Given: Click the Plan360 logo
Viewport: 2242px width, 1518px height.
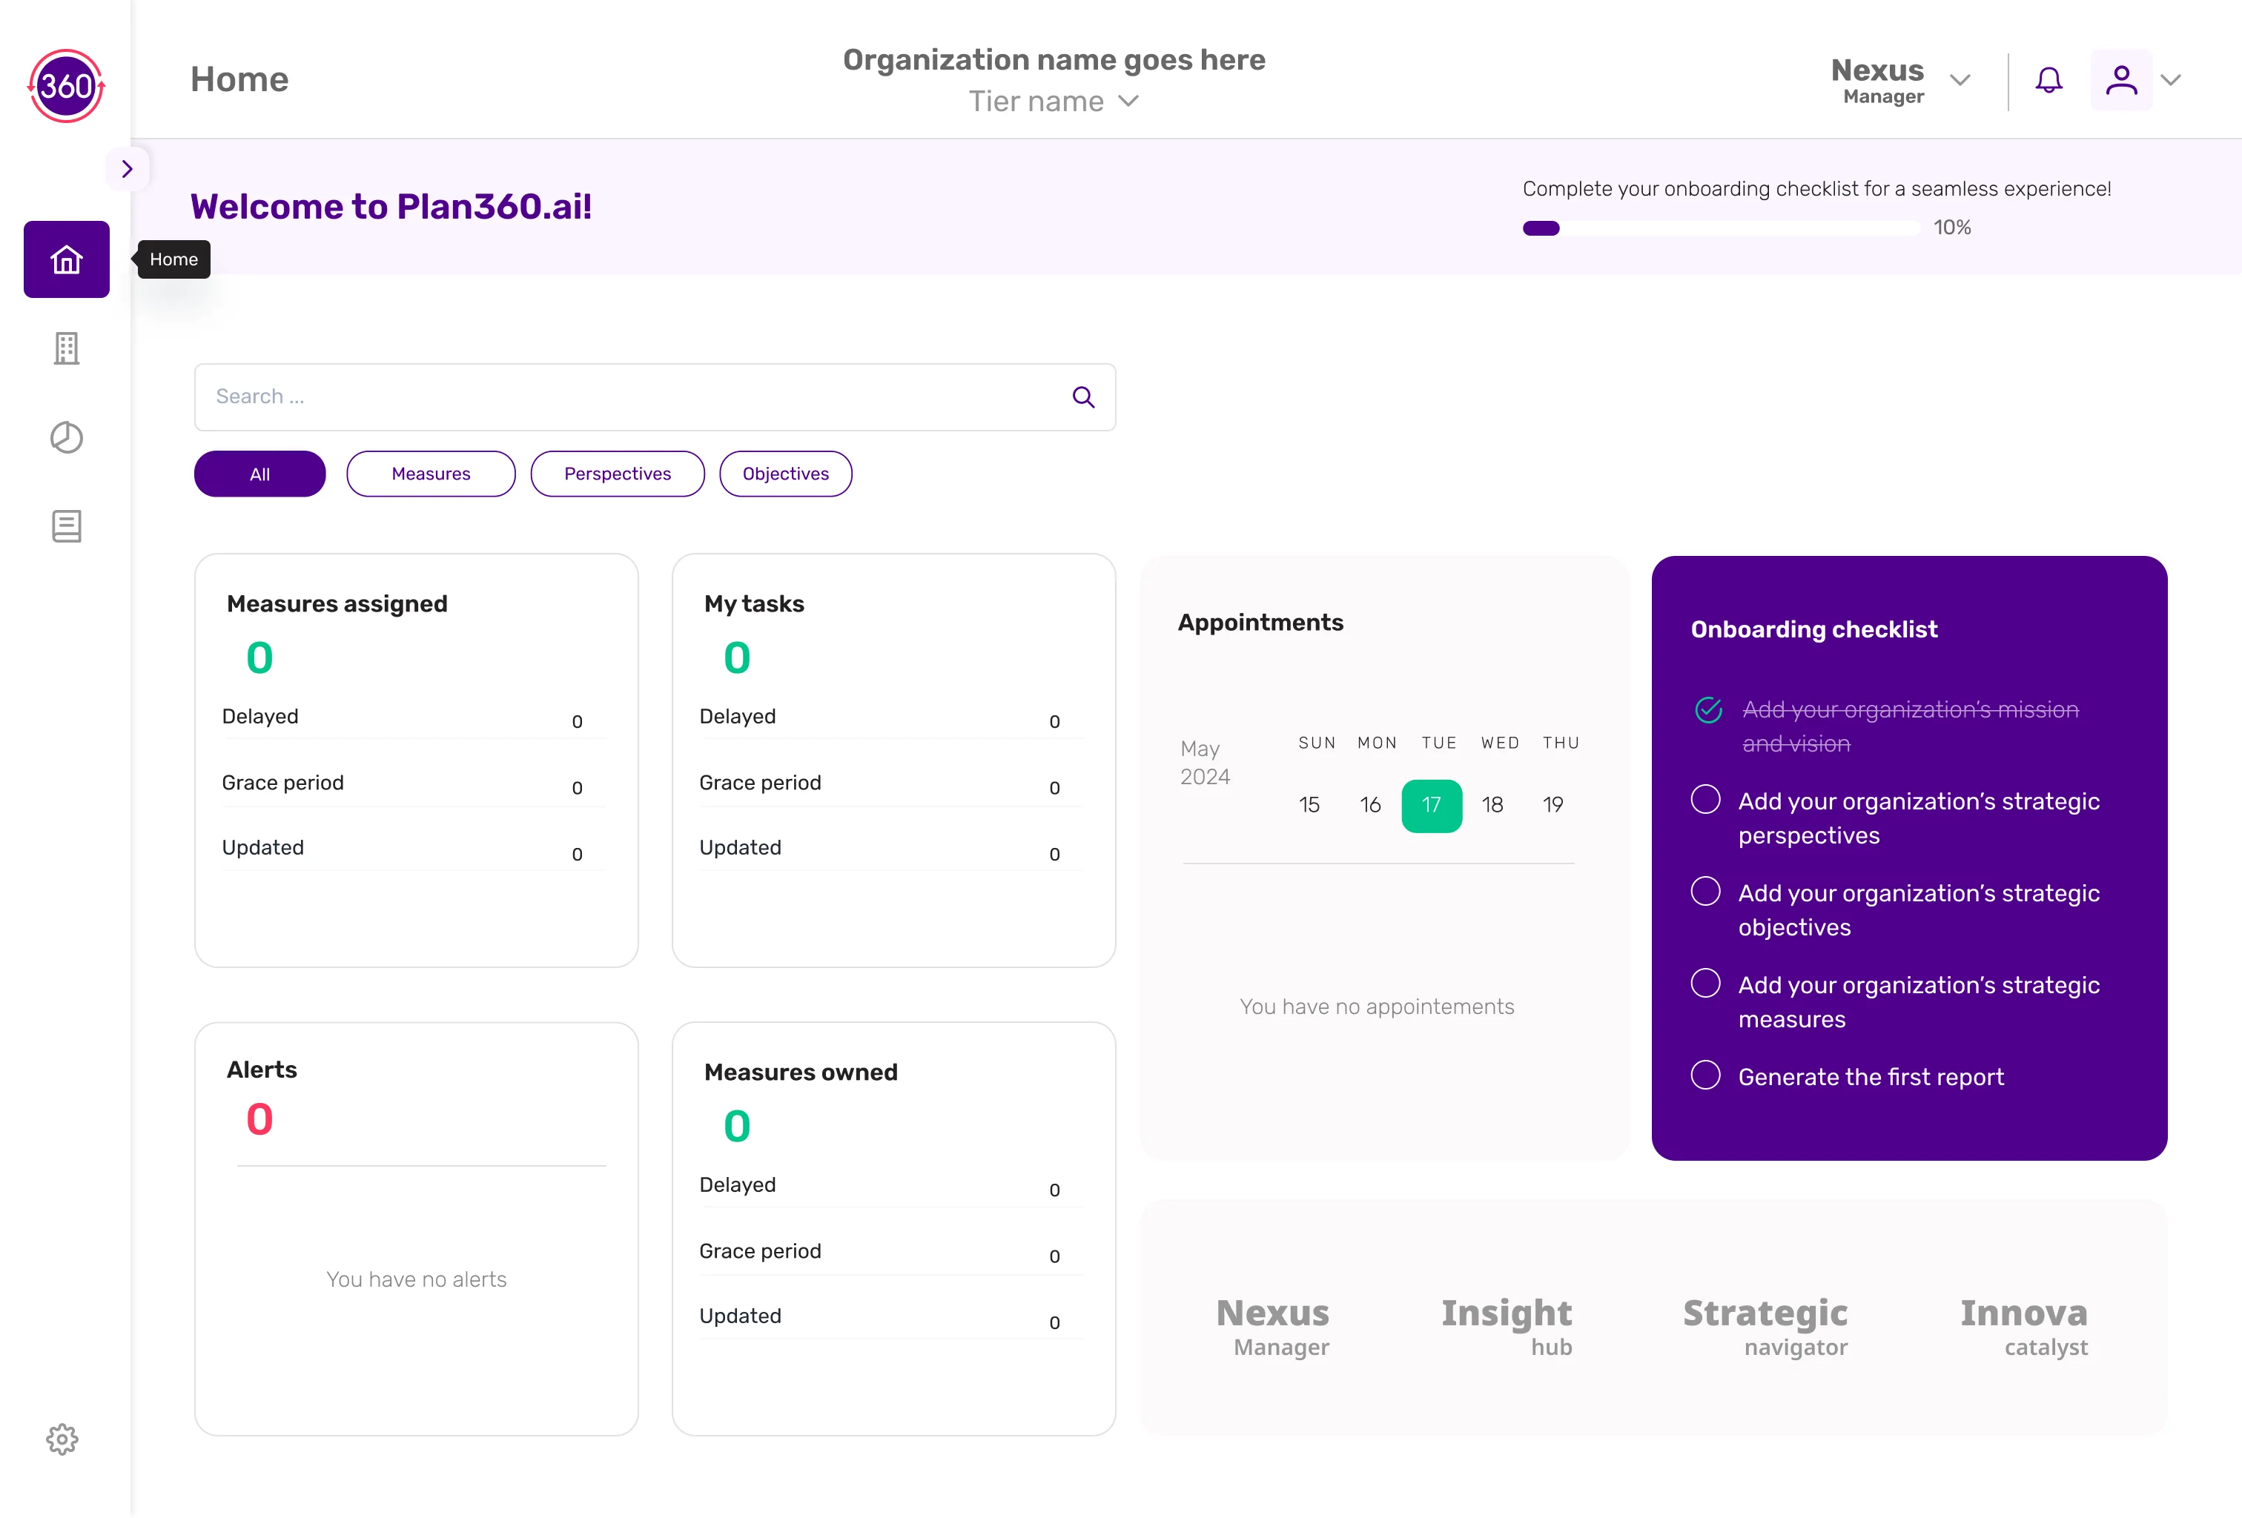Looking at the screenshot, I should (x=65, y=86).
